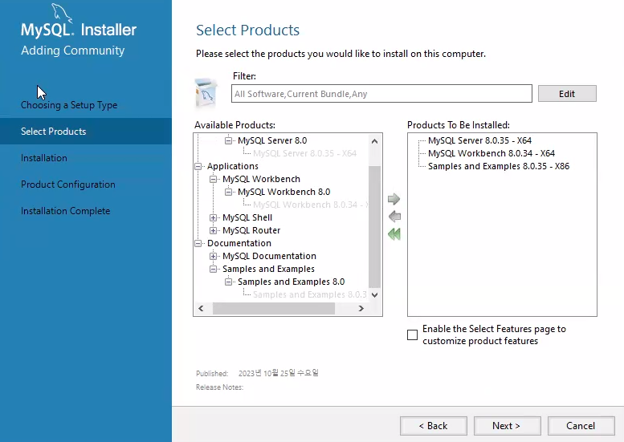624x442 pixels.
Task: Click the green add-product right arrow
Action: (394, 199)
